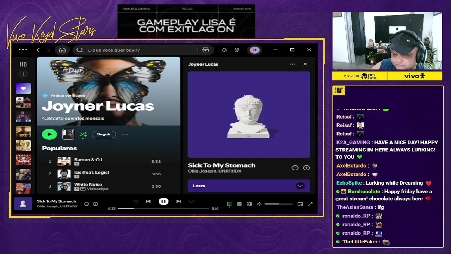This screenshot has height=254, width=451.
Task: Maximize the Spotify window
Action: (292, 50)
